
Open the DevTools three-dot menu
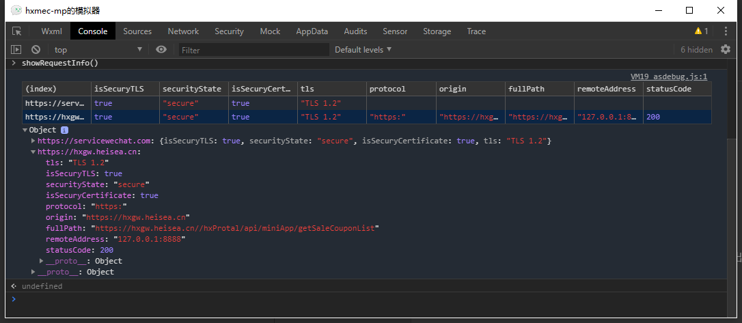click(x=726, y=31)
